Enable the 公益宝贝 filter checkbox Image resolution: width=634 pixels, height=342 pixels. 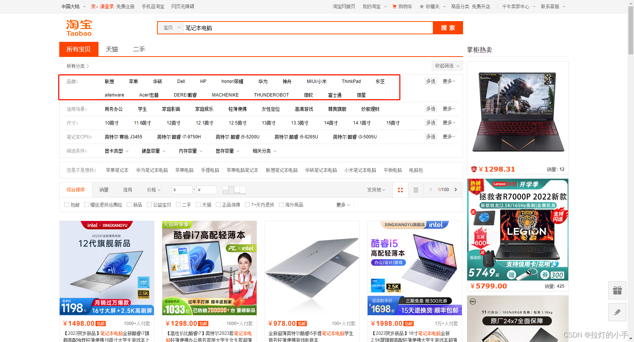[x=149, y=205]
